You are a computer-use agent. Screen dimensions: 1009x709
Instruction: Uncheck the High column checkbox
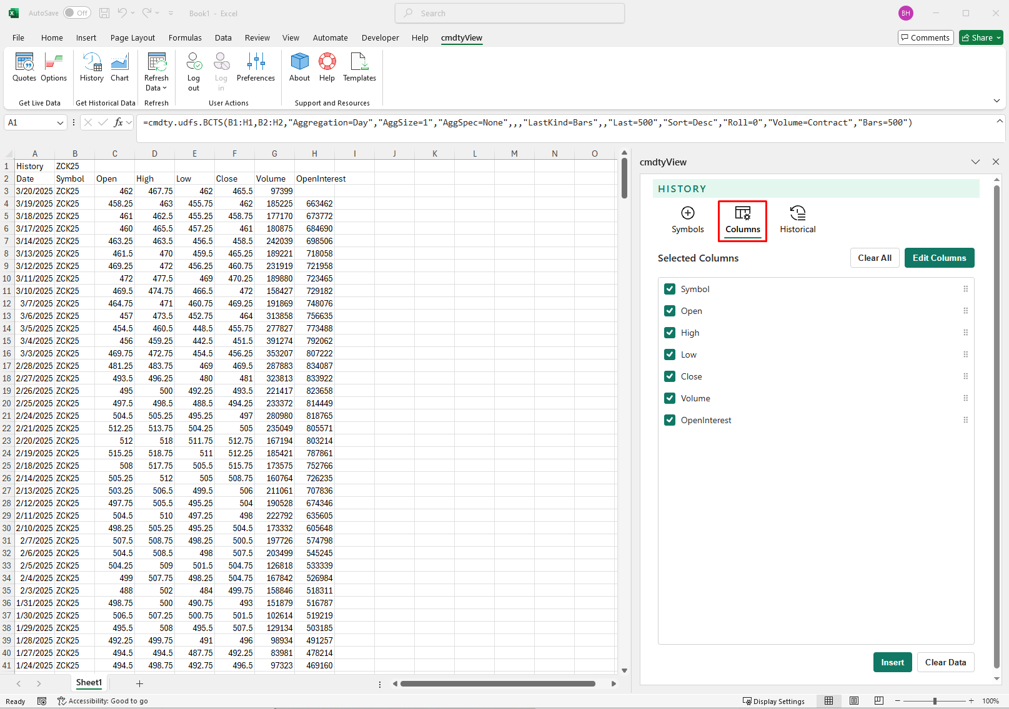(x=670, y=333)
